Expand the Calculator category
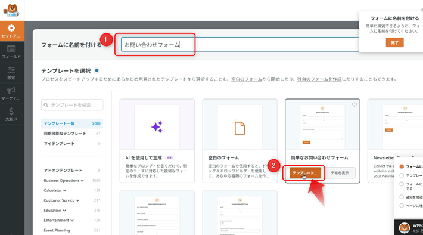Image resolution: width=423 pixels, height=235 pixels. [55, 190]
